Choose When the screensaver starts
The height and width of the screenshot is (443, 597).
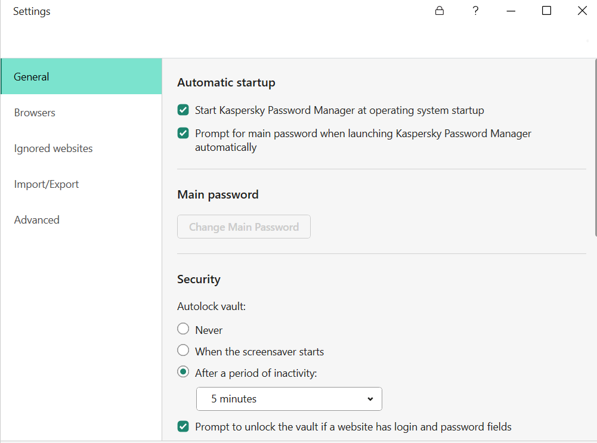pyautogui.click(x=183, y=351)
